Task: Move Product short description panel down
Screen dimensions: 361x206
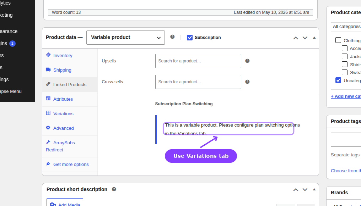Action: point(305,190)
